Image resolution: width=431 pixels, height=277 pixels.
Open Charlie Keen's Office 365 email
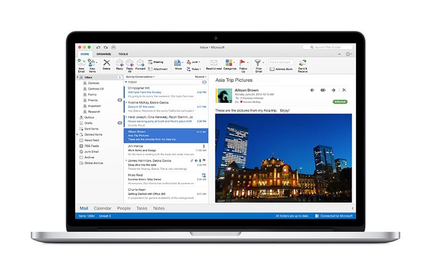(x=166, y=194)
